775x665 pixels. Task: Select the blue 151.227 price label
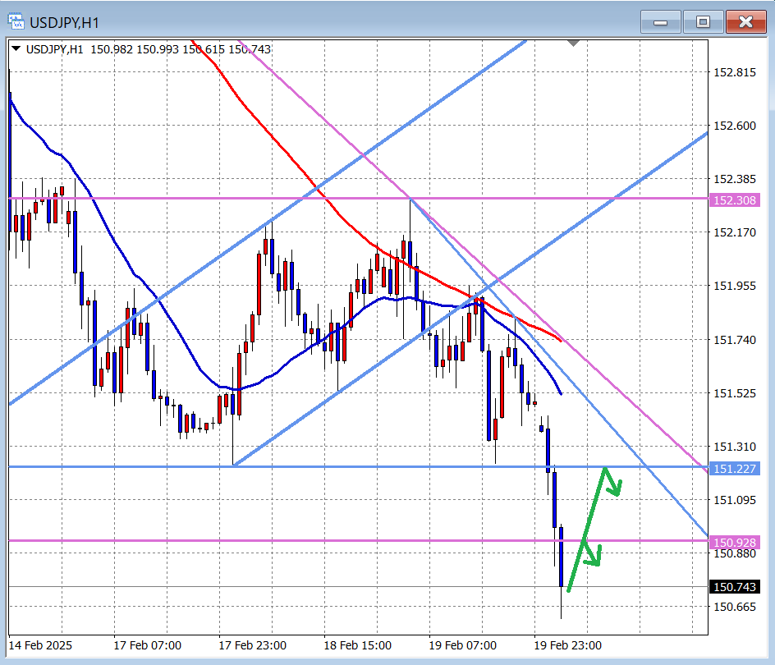pos(735,469)
